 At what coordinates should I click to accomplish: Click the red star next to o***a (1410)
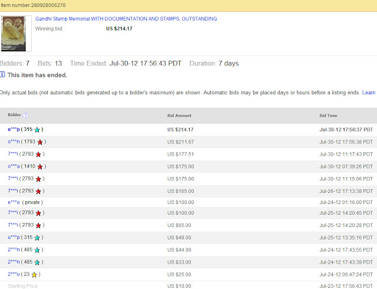click(40, 167)
